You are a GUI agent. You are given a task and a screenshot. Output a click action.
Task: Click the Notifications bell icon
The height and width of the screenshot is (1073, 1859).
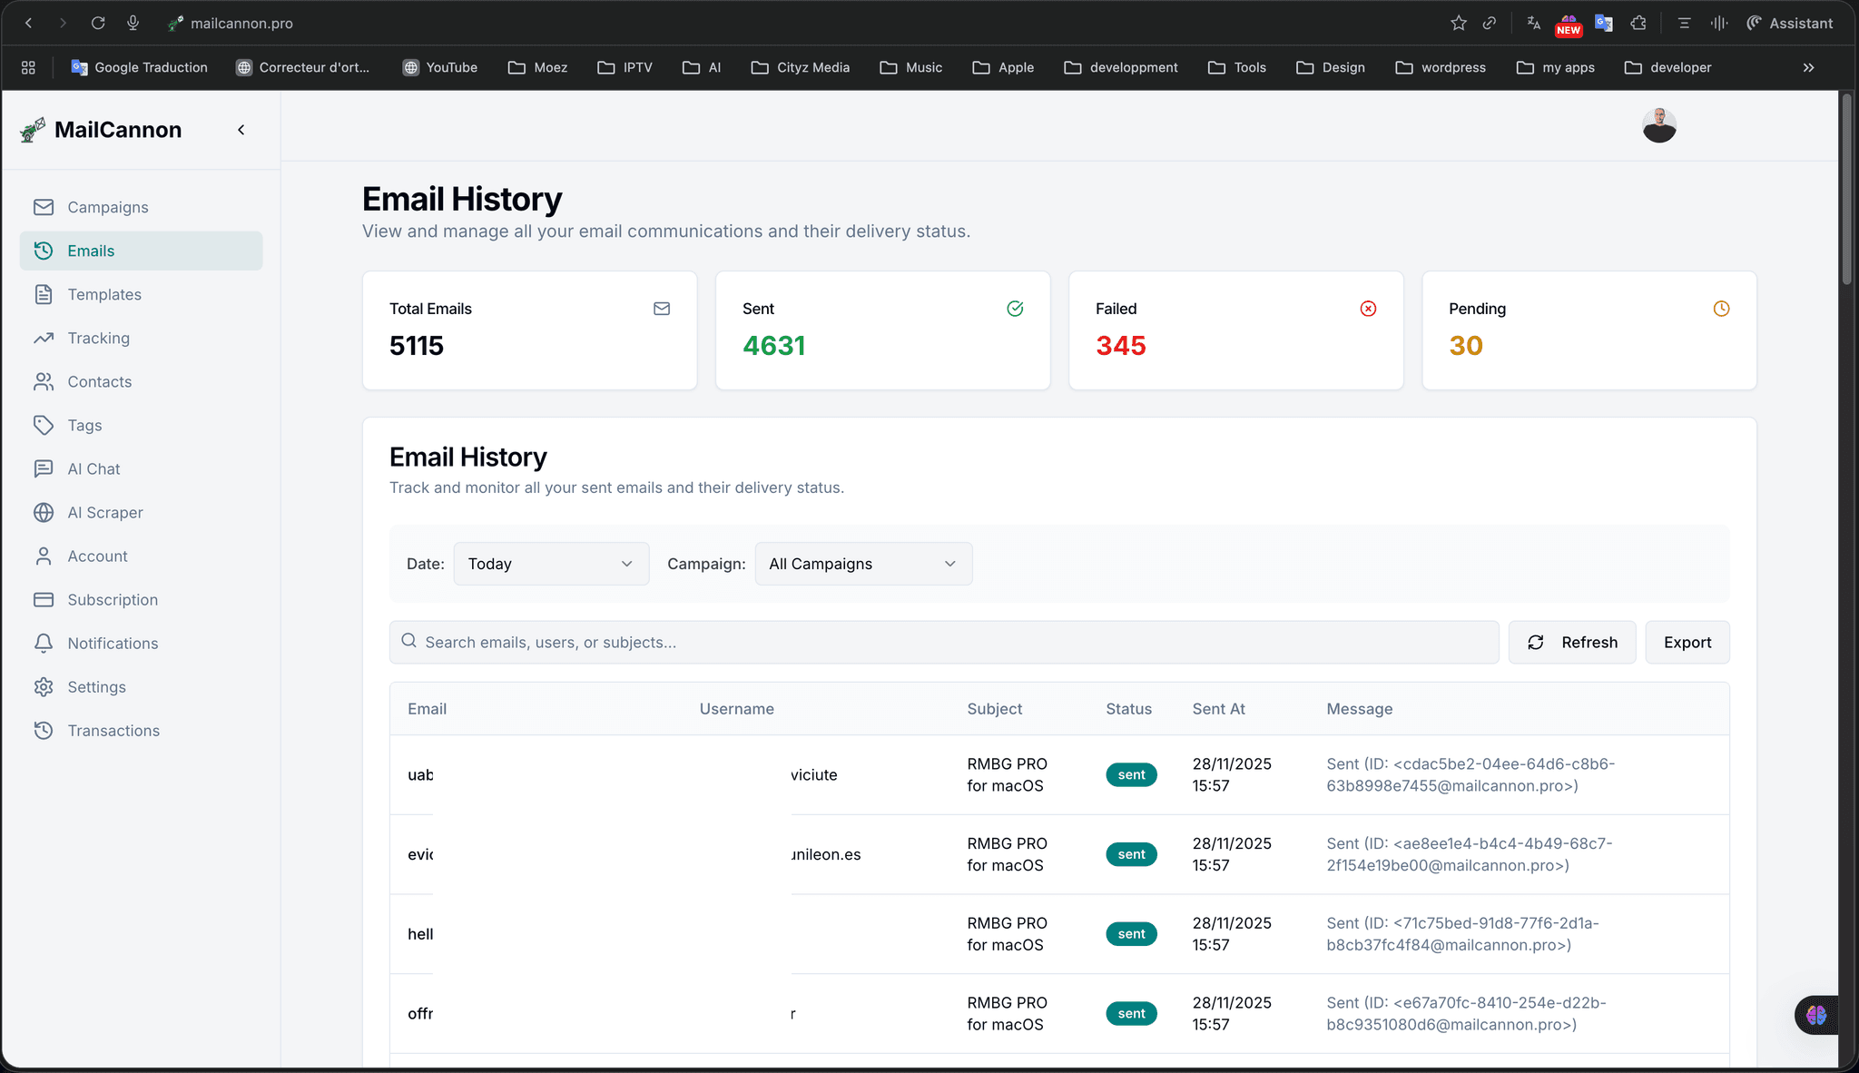point(44,643)
